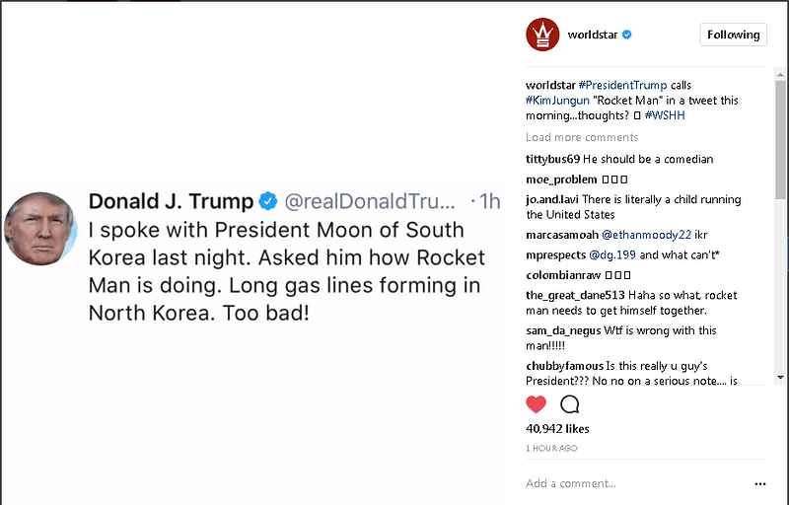Click the verified badge in the tweet
Viewport: 789px width, 505px height.
click(x=268, y=201)
